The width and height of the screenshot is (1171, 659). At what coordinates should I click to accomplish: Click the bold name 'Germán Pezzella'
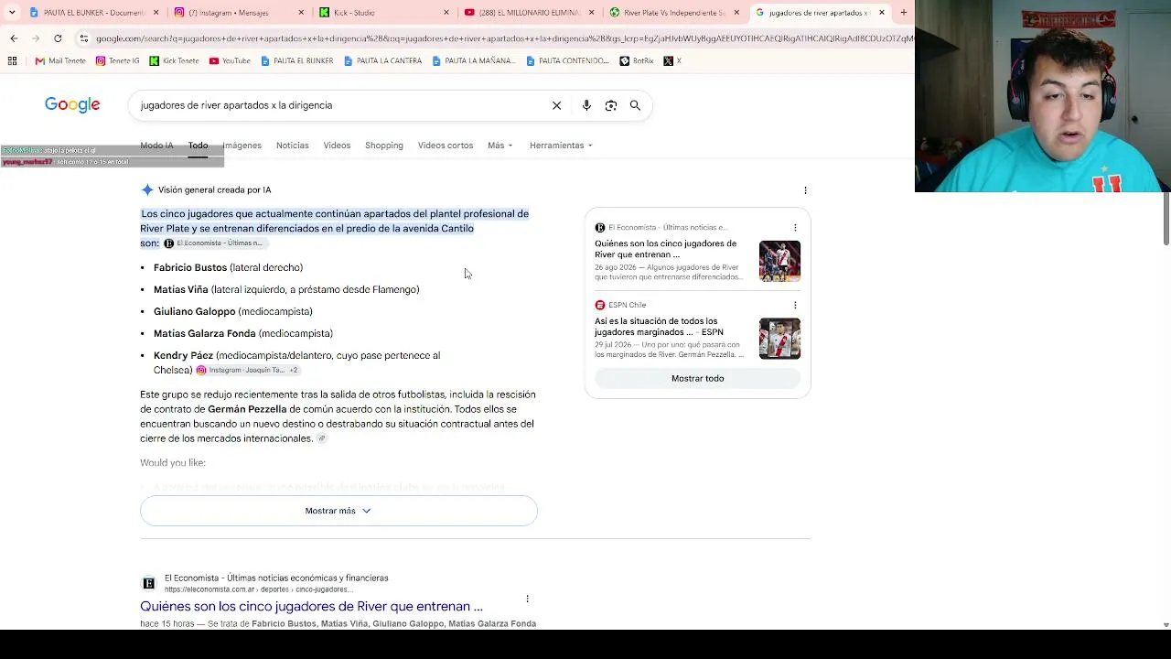click(x=247, y=409)
